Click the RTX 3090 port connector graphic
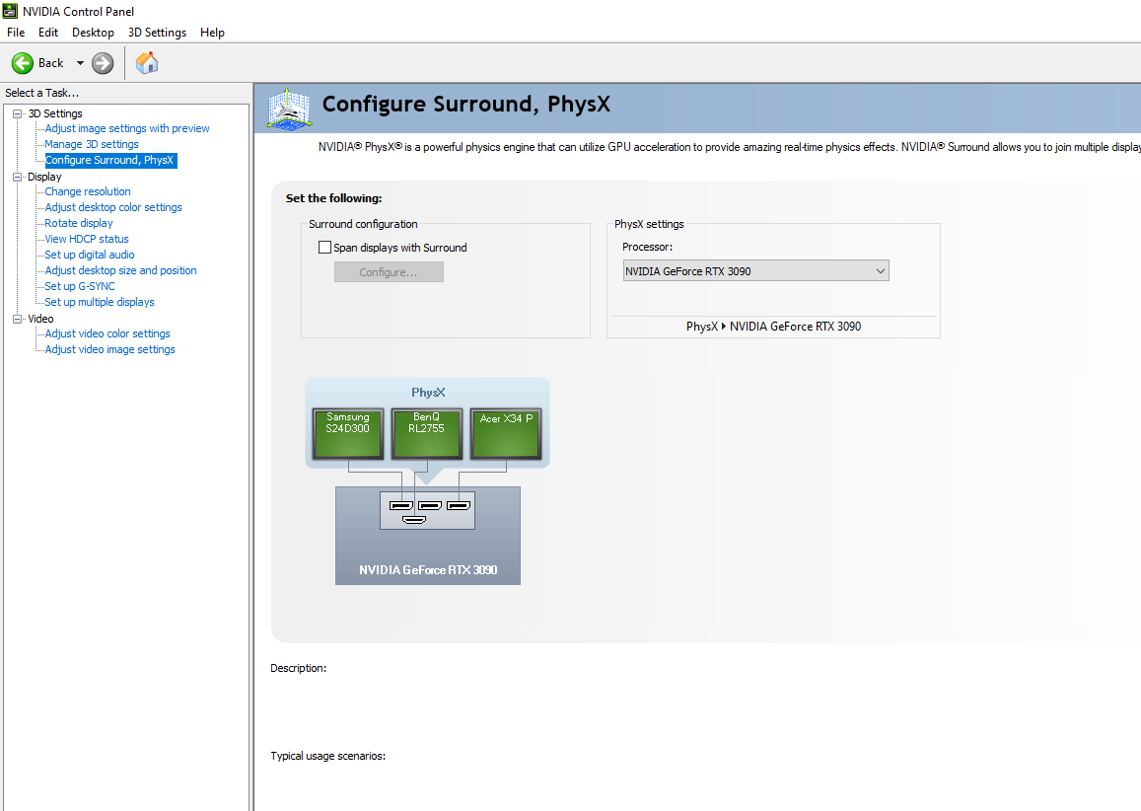Viewport: 1141px width, 811px height. coord(428,510)
